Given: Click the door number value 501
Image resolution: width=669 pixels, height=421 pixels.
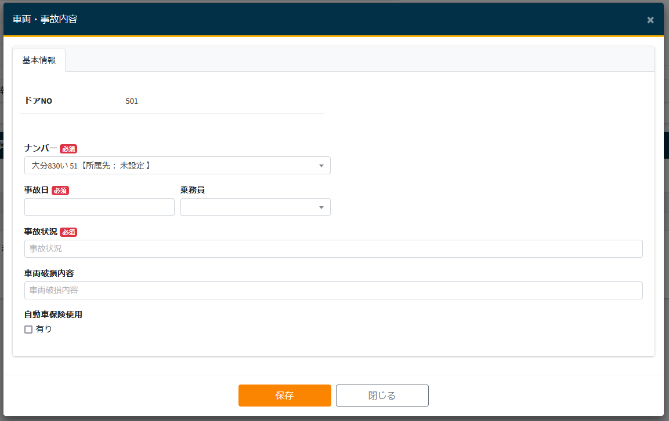Looking at the screenshot, I should (132, 101).
